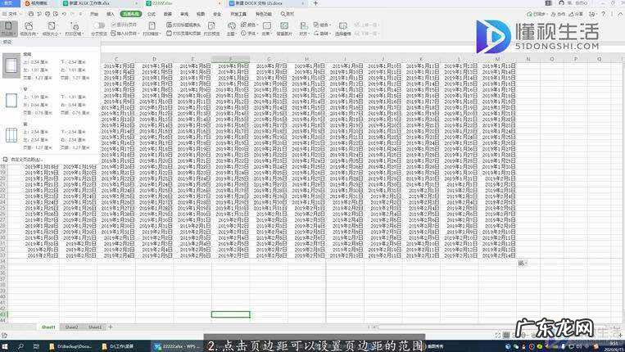Click the Page Margins (页边距) icon
This screenshot has width=625, height=352.
click(x=9, y=28)
